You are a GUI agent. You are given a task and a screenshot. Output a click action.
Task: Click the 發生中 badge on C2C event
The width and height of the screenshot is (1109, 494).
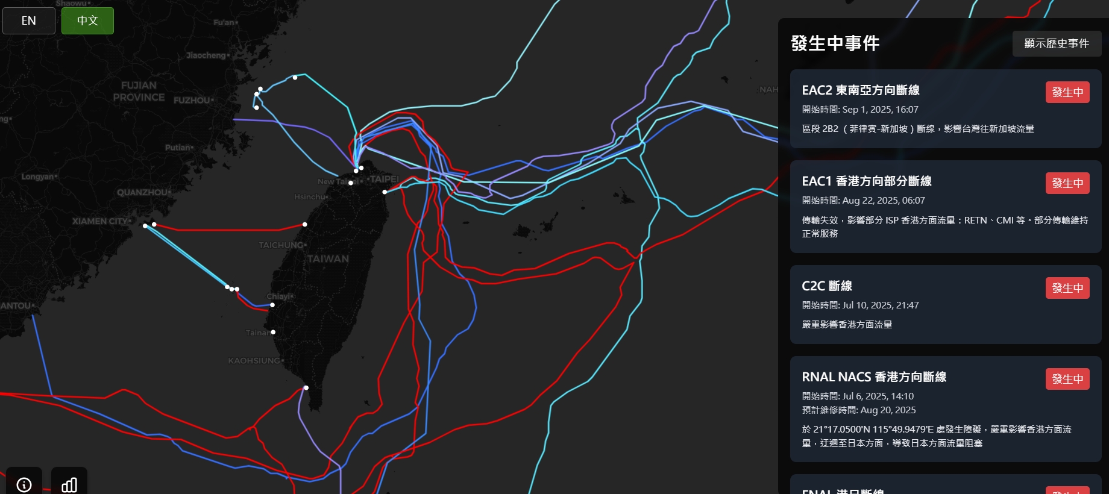click(1067, 288)
